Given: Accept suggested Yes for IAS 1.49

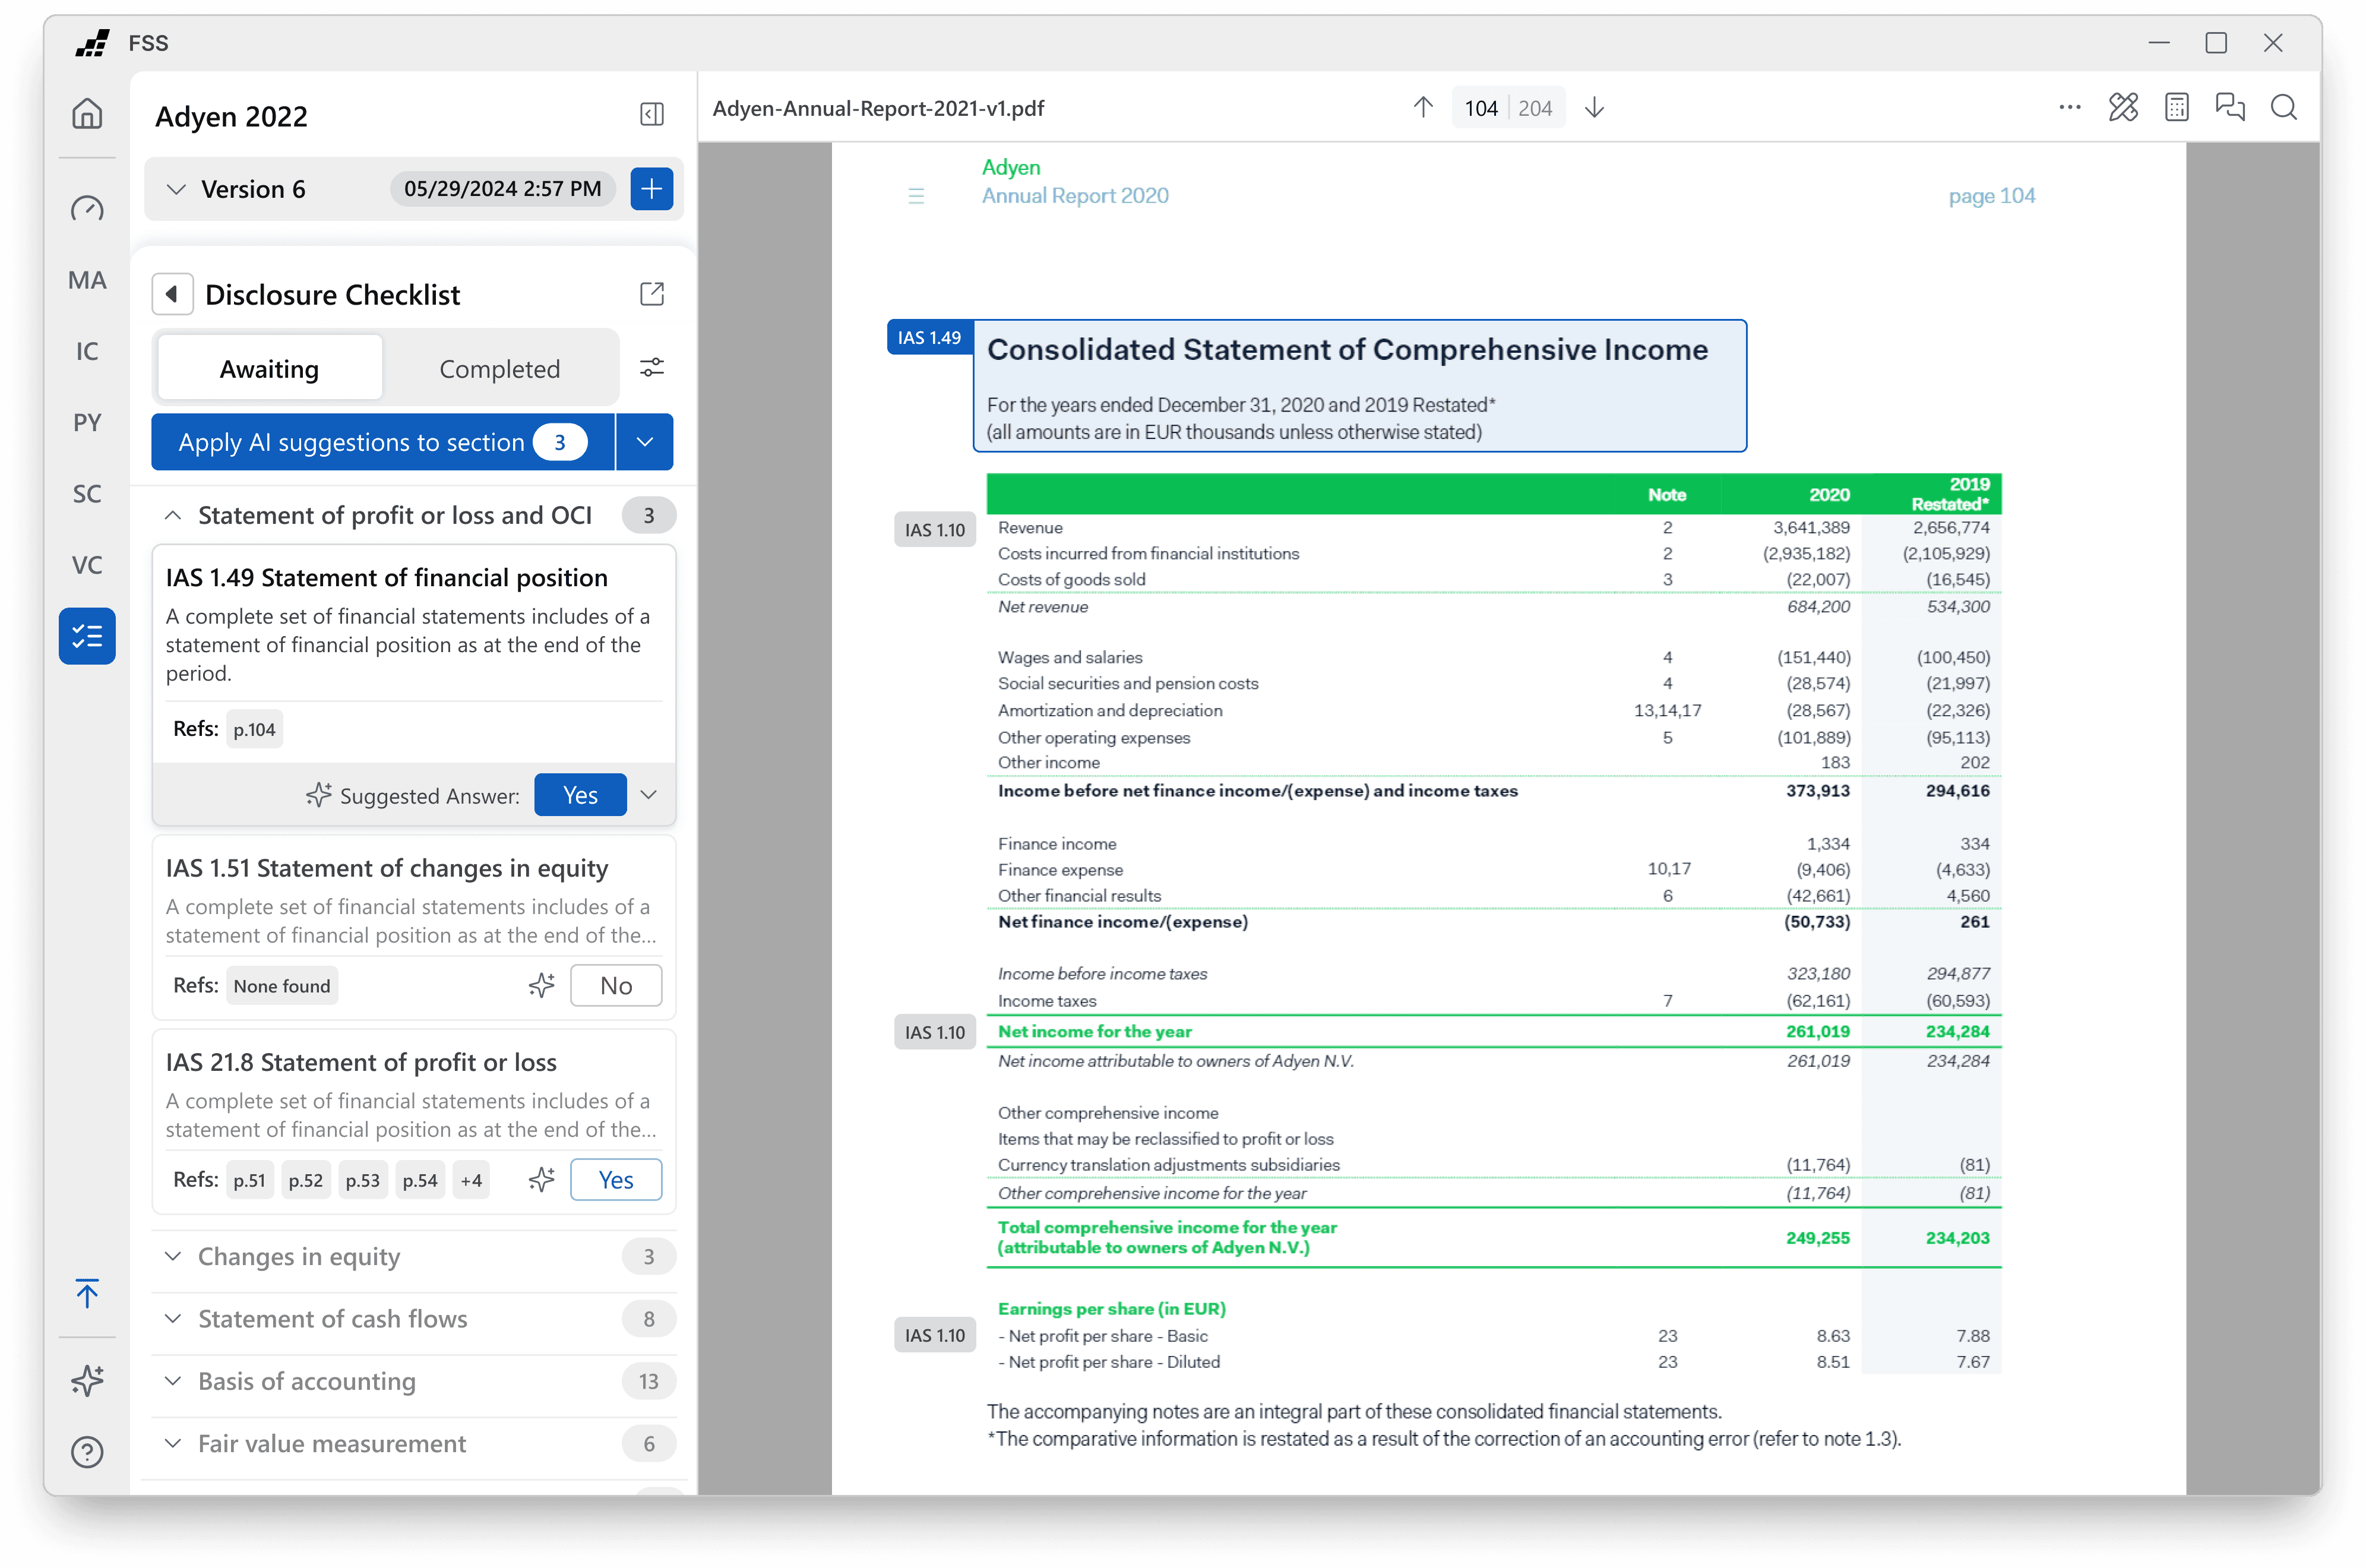Looking at the screenshot, I should pyautogui.click(x=580, y=795).
